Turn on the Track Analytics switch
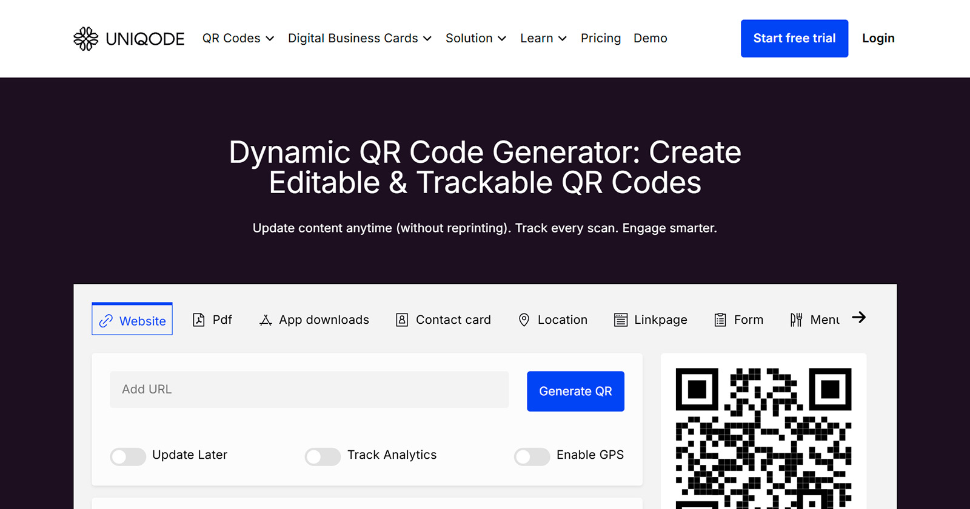The height and width of the screenshot is (509, 970). tap(323, 456)
